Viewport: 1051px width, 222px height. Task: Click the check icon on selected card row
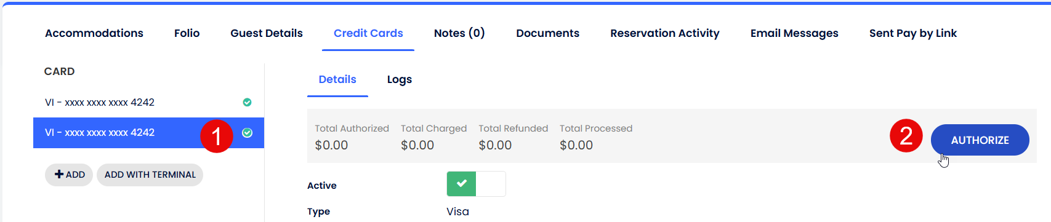click(x=247, y=133)
